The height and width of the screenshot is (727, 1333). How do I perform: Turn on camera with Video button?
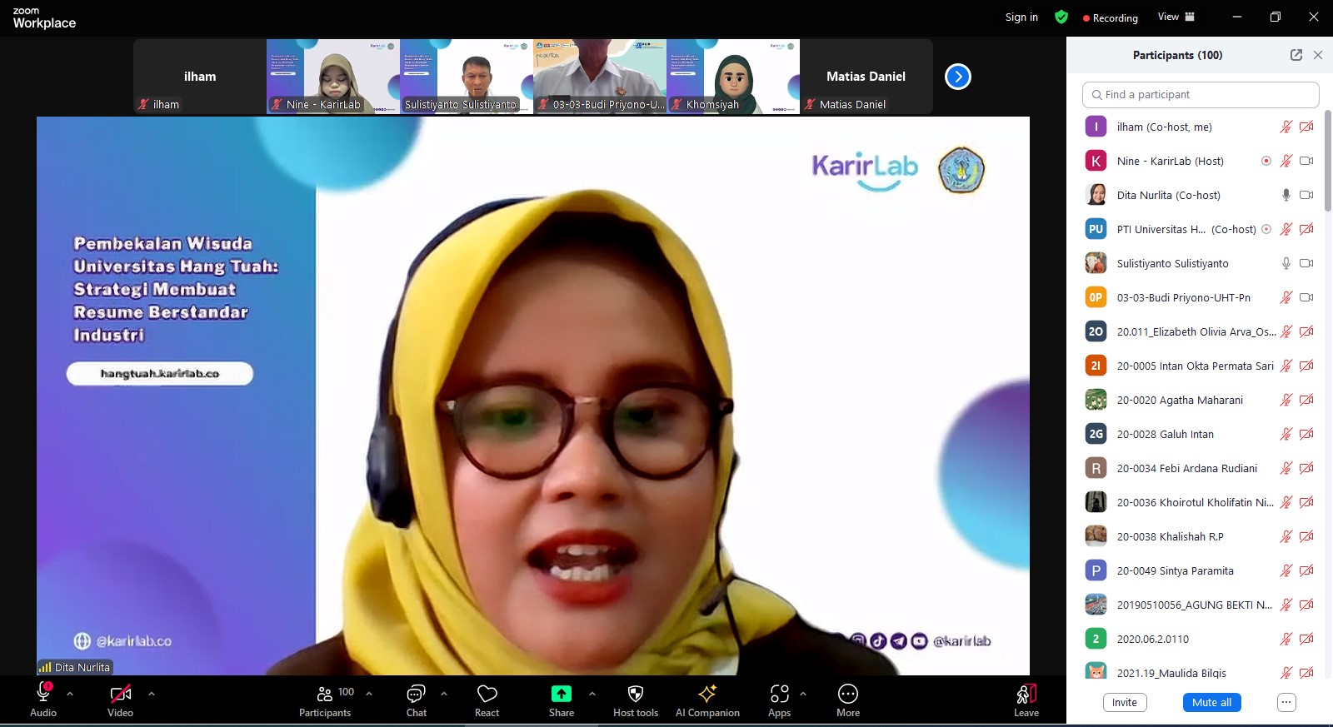coord(120,700)
